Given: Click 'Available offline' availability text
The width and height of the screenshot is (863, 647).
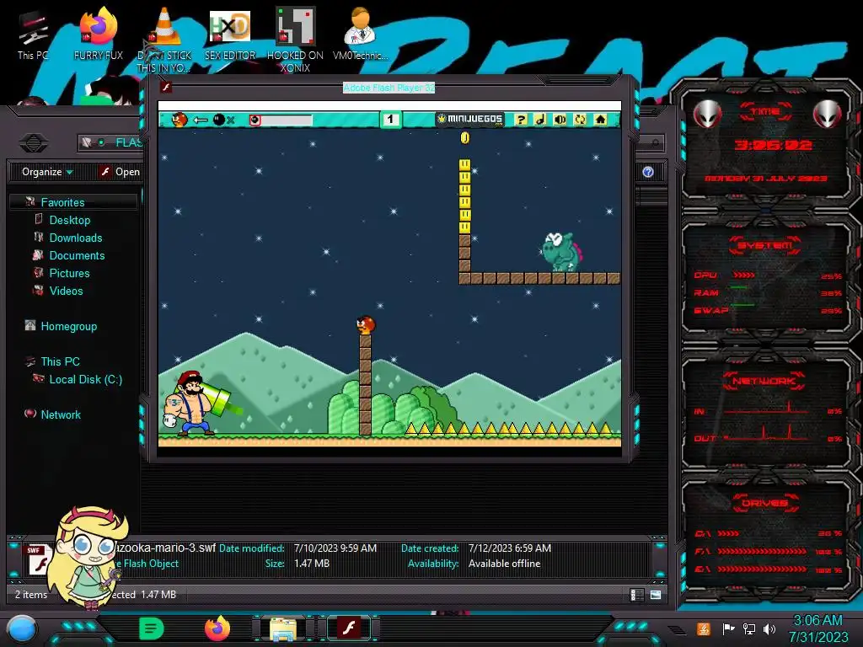Looking at the screenshot, I should click(504, 564).
